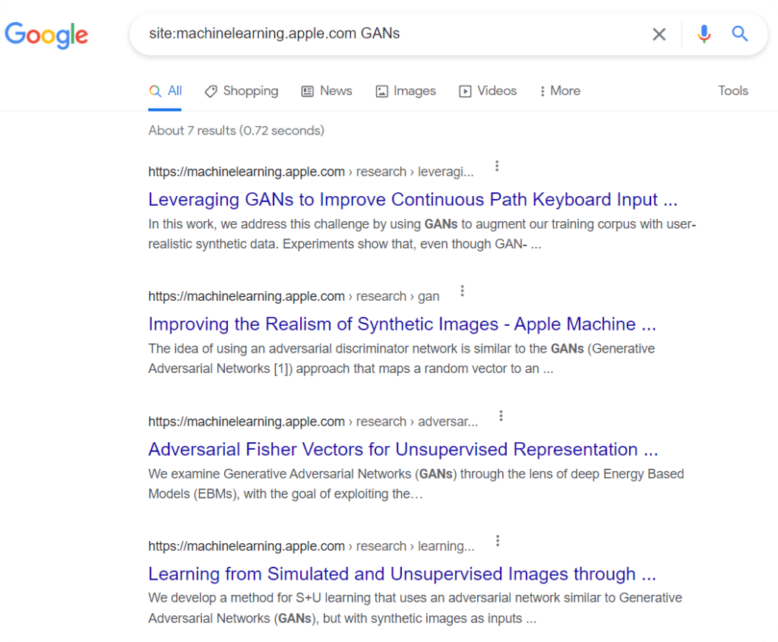Click the URL breadcrumb ending in adversar...
Image resolution: width=778 pixels, height=642 pixels.
coord(313,421)
